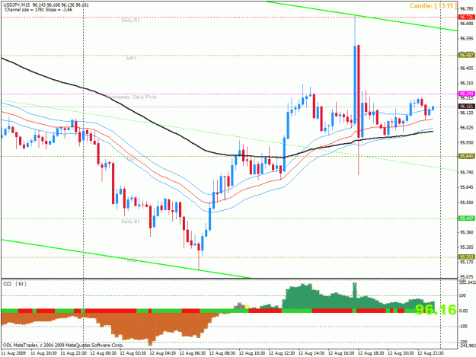Click the 96.405 price axis value

[467, 68]
